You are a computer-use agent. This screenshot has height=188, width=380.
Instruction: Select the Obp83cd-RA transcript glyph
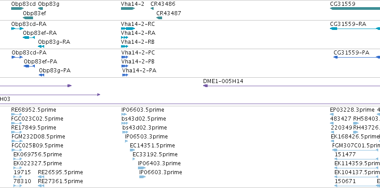pyautogui.click(x=17, y=29)
